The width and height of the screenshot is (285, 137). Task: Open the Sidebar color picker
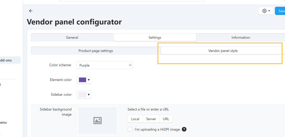coord(84,94)
